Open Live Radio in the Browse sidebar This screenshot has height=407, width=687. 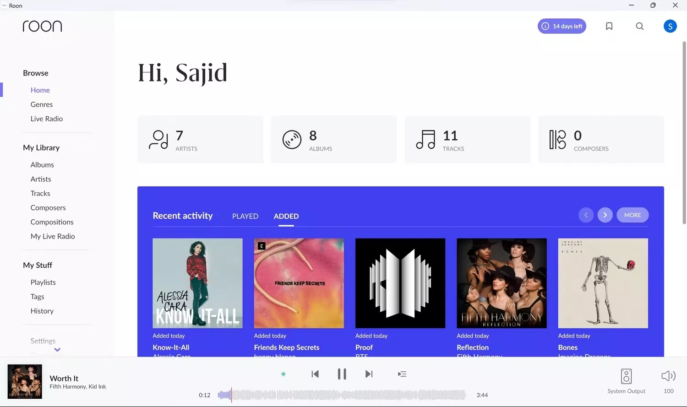click(x=47, y=119)
